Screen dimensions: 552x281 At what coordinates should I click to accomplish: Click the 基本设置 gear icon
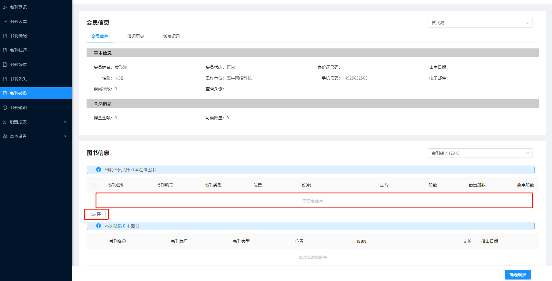[5, 136]
